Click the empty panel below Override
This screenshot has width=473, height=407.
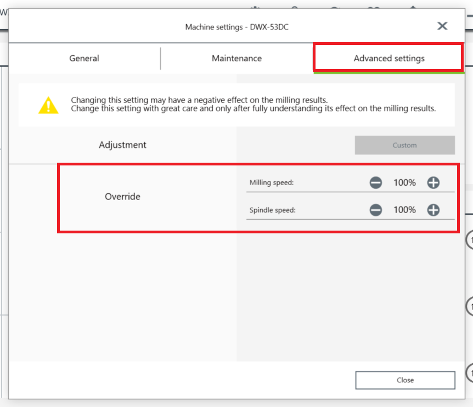point(237,296)
